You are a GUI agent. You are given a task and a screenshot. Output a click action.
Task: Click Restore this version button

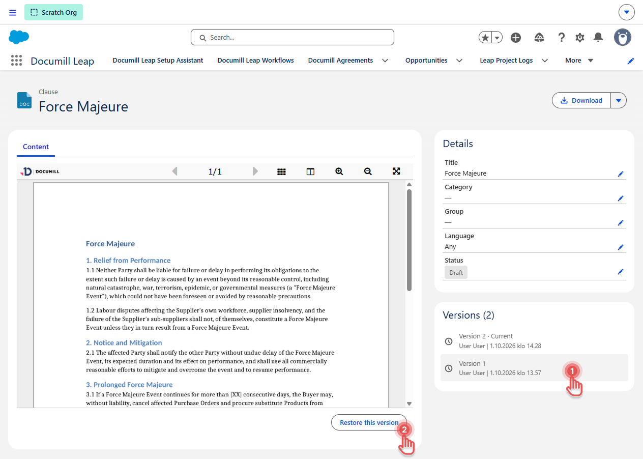(369, 423)
